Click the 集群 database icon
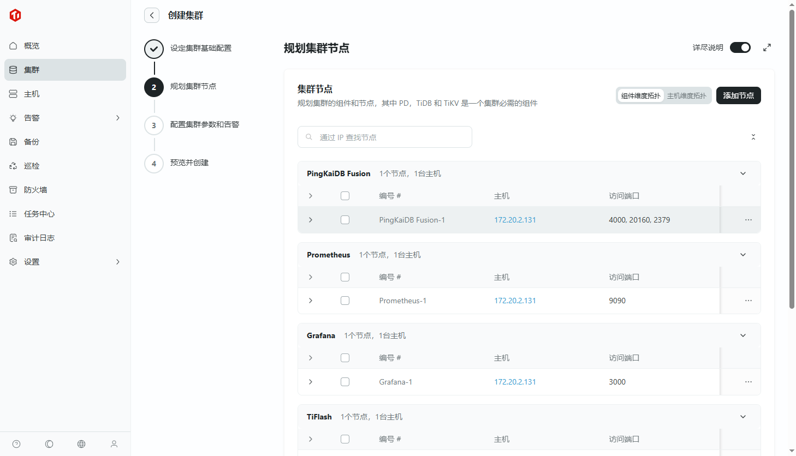 click(13, 70)
